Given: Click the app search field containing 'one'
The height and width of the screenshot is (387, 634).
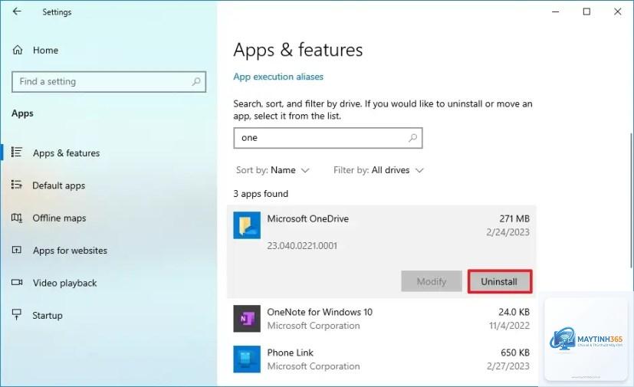Looking at the screenshot, I should tap(328, 138).
